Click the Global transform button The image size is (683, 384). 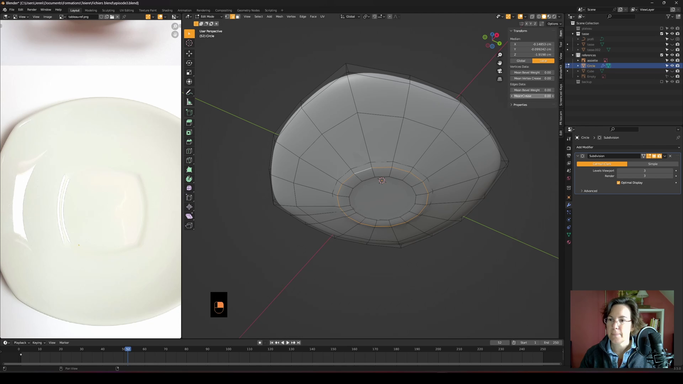pyautogui.click(x=521, y=61)
